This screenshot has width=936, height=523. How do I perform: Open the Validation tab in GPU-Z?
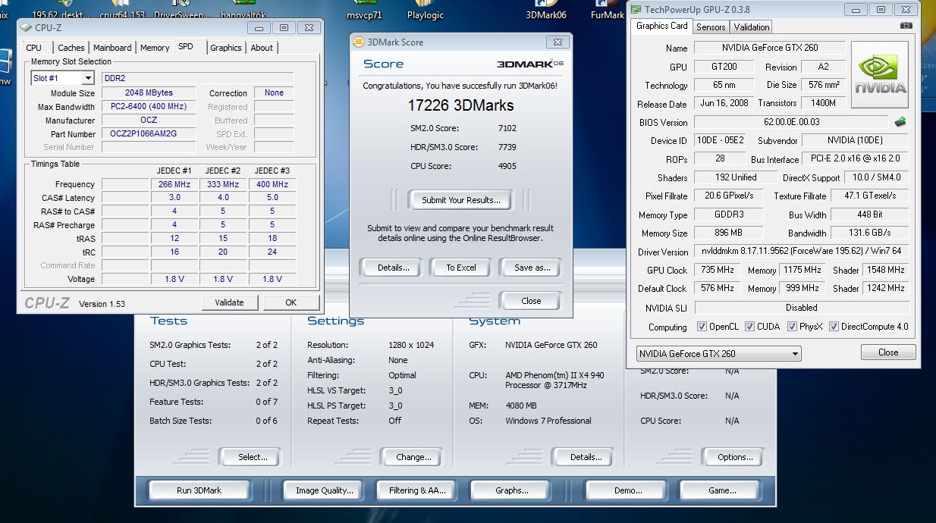752,27
